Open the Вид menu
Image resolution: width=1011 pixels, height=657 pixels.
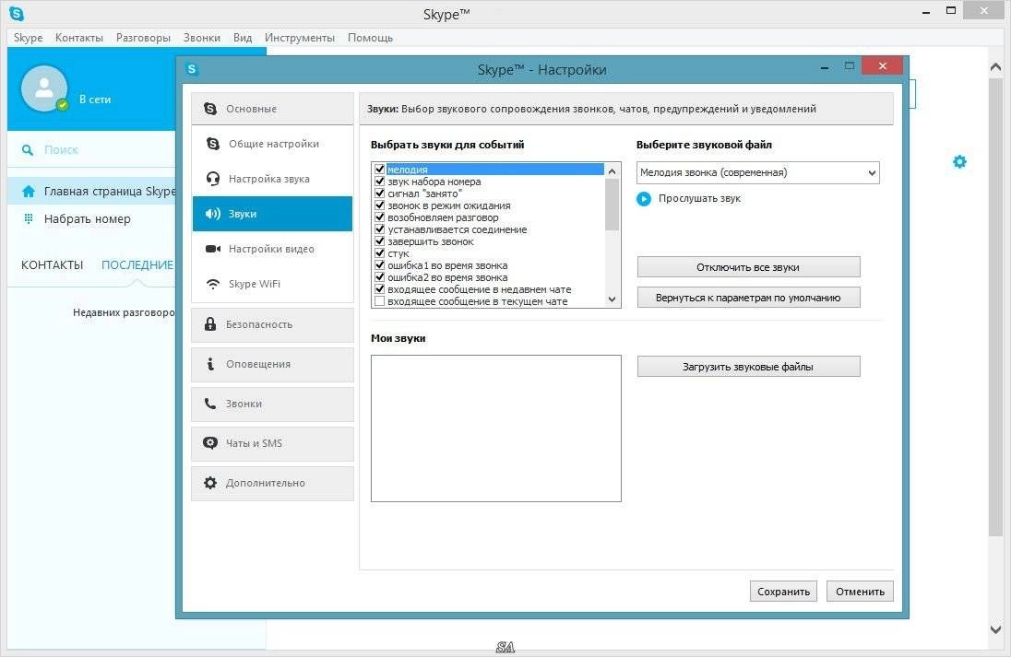[243, 38]
